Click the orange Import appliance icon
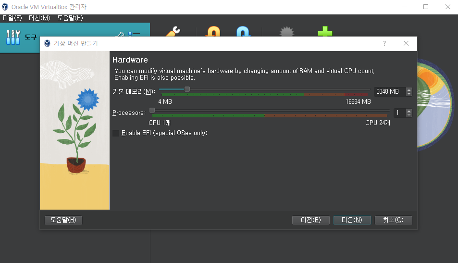 click(x=213, y=31)
